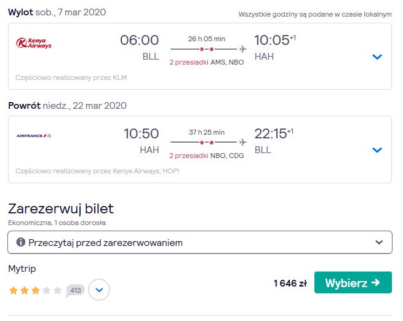Screen dimensions: 403x321
Task: Expand return flight details chevron
Action: tap(377, 150)
